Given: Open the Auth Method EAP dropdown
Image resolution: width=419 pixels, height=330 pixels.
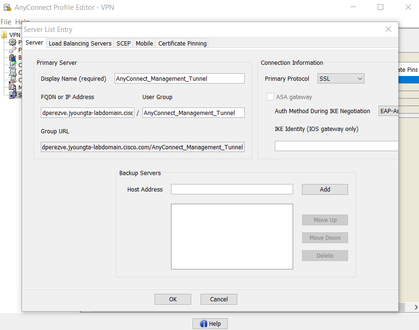Looking at the screenshot, I should click(388, 111).
